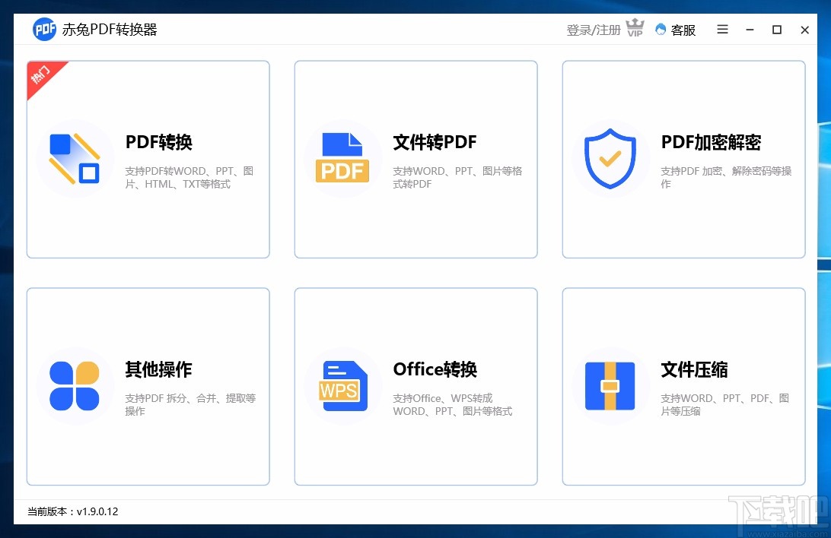Screen dimensions: 831x538
Task: Click the 客服 customer service label
Action: pyautogui.click(x=682, y=30)
